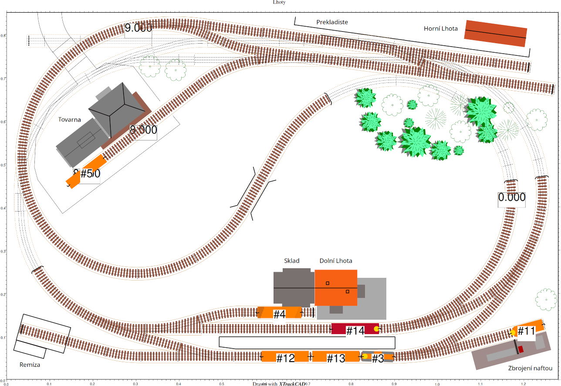The image size is (561, 386).
Task: Click the 9.000 elevation marker
Action: [138, 28]
